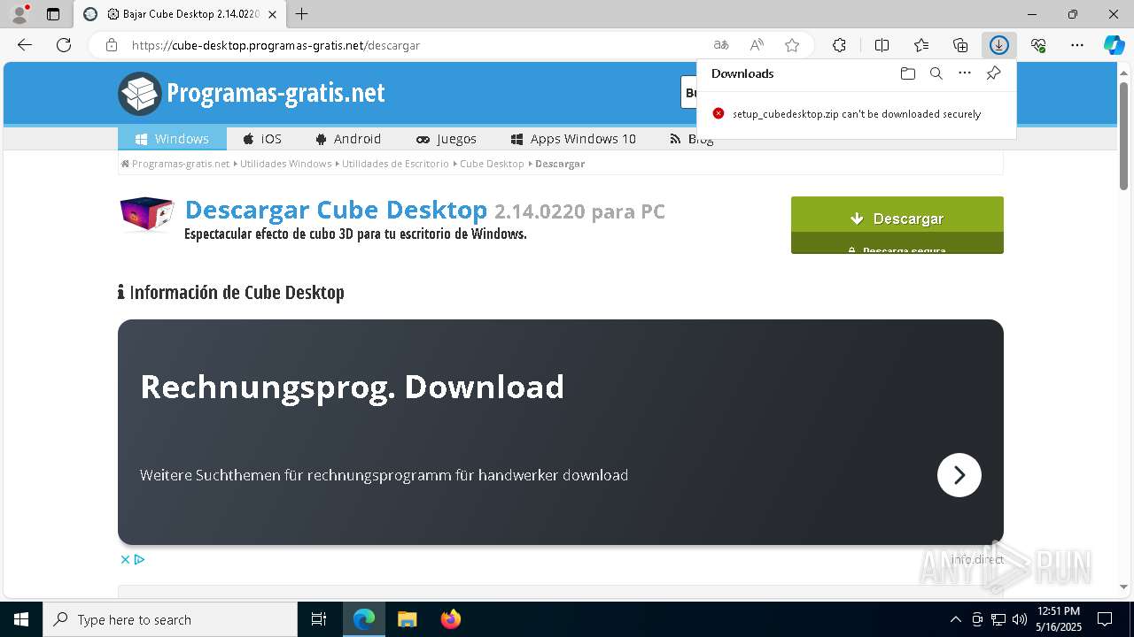Click Utilidades de Escritorio breadcrumb
This screenshot has height=637, width=1134.
point(395,164)
